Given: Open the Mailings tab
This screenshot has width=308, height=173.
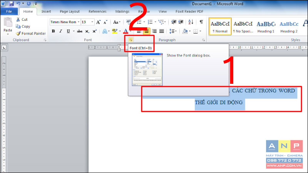Looking at the screenshot, I should click(122, 12).
